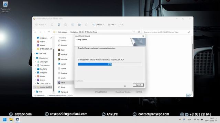Close the InstallShield Wizard dialog
Viewport: 220px width, 123px height.
(x=143, y=36)
